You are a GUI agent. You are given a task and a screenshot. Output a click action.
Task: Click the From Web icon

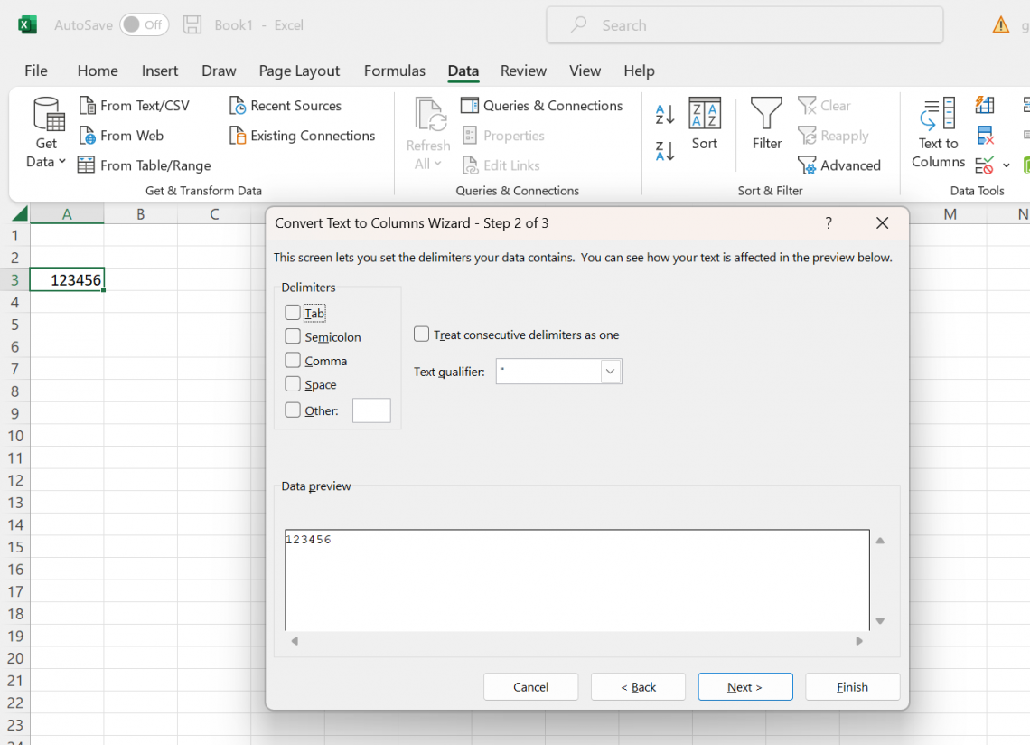click(88, 136)
